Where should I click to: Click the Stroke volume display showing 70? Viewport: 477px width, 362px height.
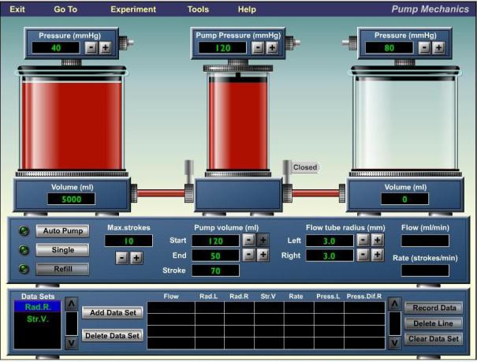[x=215, y=271]
